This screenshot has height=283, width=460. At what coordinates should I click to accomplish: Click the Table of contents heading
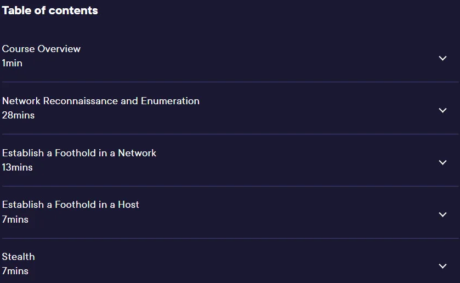[50, 10]
